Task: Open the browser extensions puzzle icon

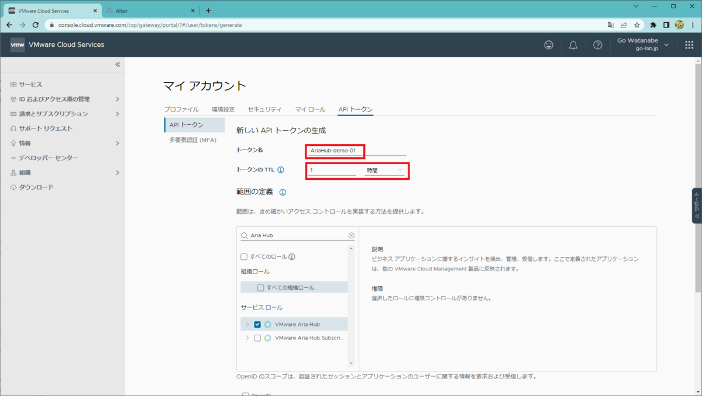Action: (653, 25)
